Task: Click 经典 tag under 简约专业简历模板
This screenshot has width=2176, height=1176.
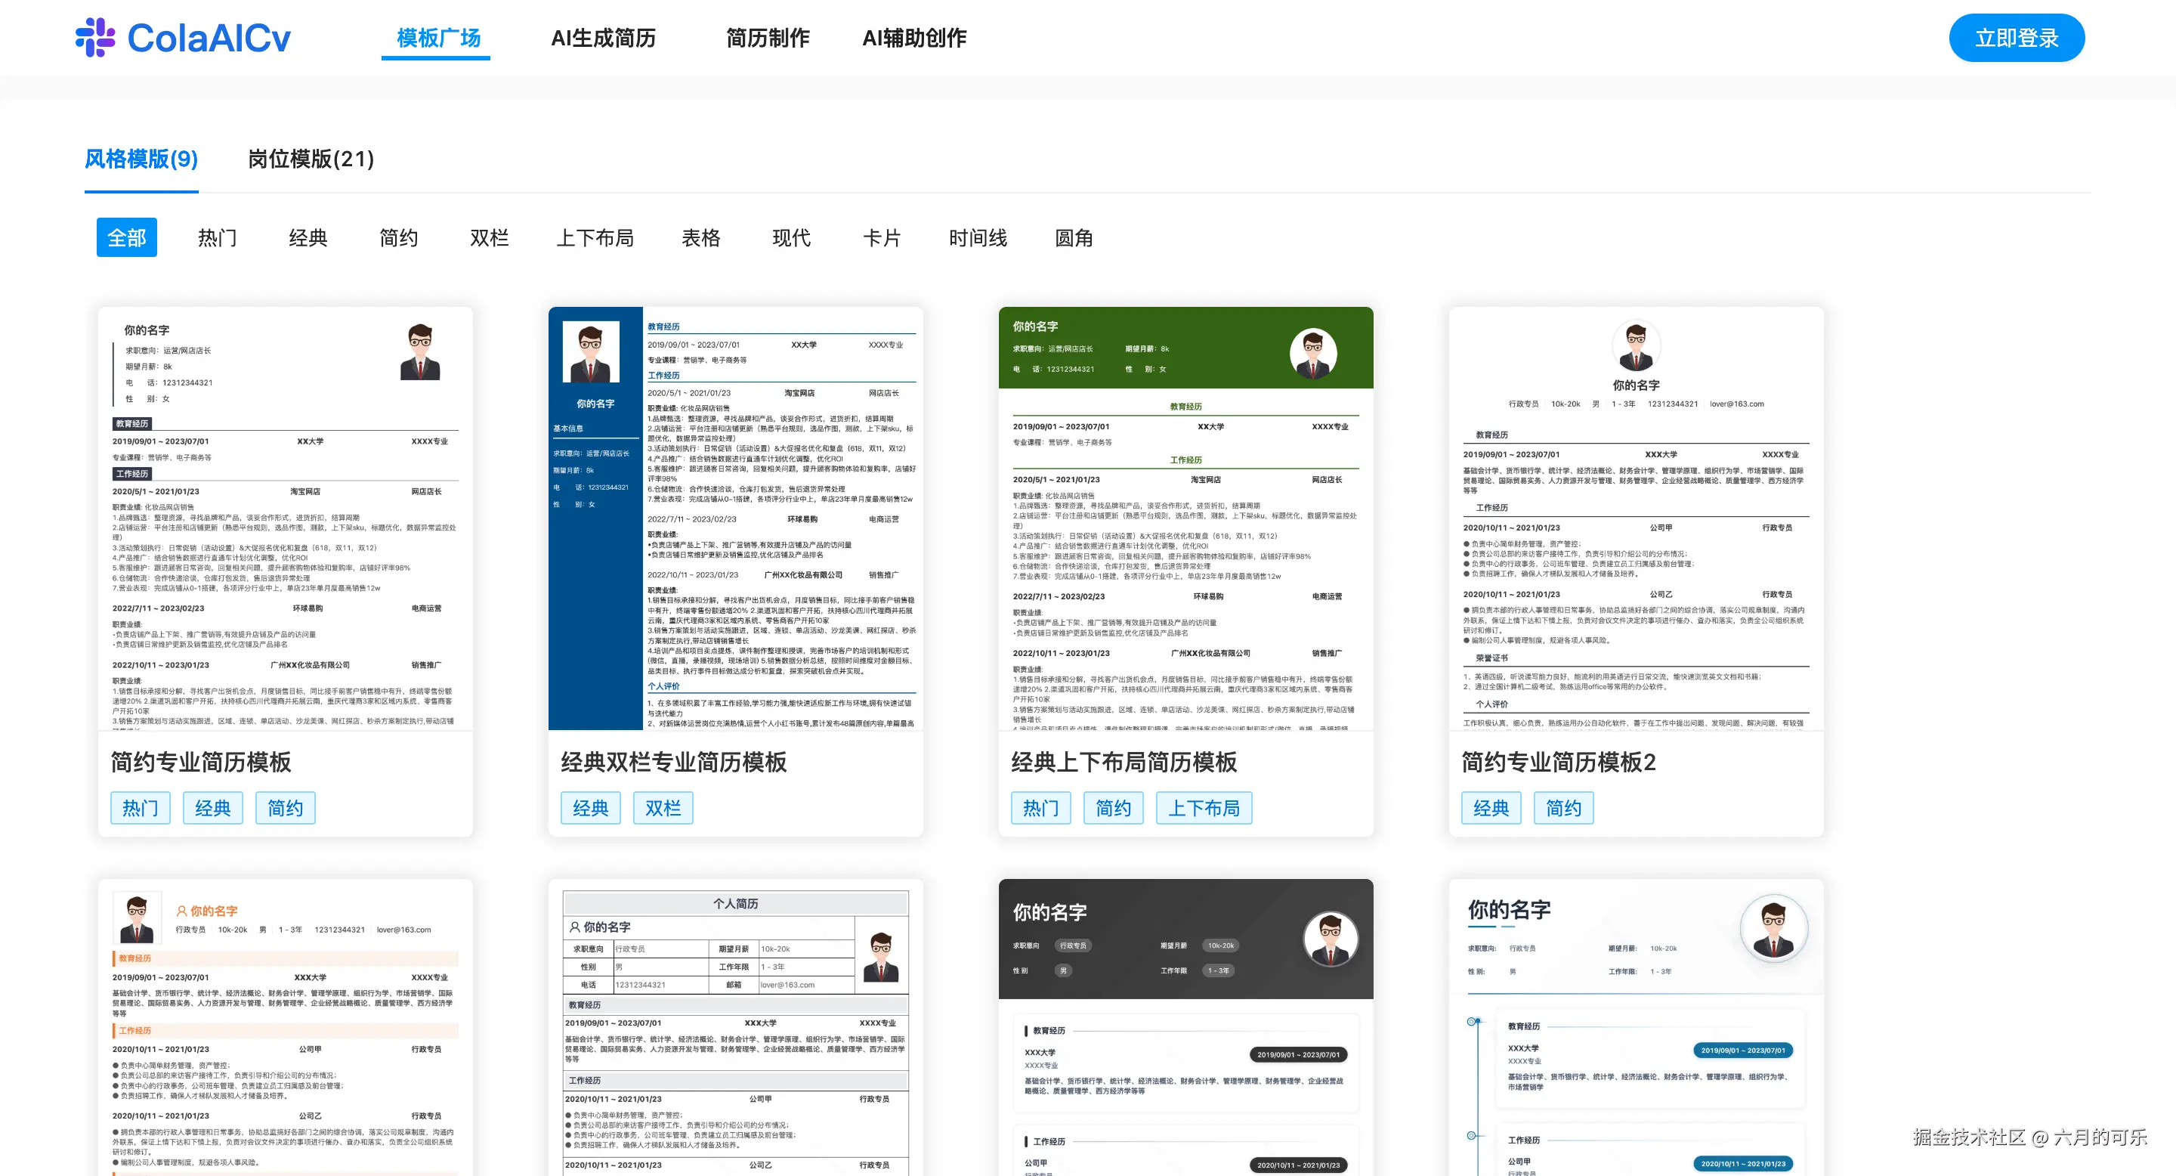Action: pyautogui.click(x=213, y=808)
